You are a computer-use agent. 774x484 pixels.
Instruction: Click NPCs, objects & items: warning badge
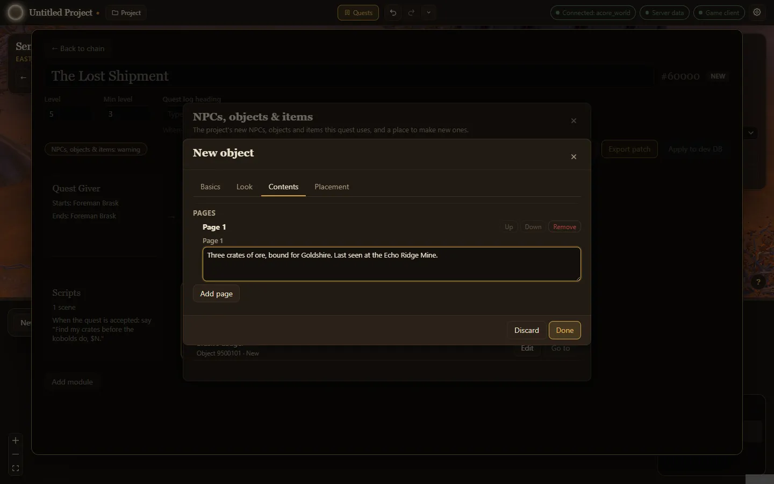tap(96, 149)
